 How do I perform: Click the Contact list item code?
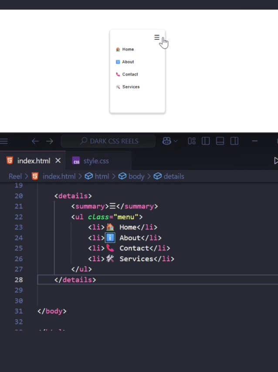[129, 248]
